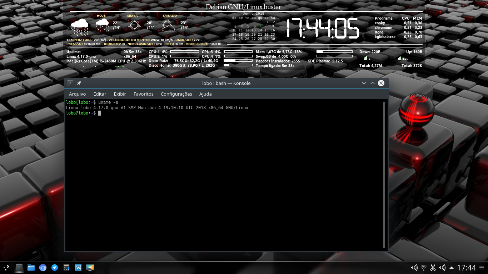Toggle the pin button on Konsole's title bar
488x274 pixels.
(79, 83)
